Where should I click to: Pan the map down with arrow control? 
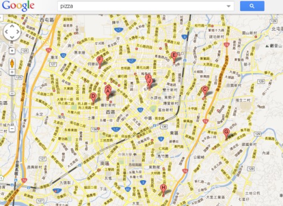pos(12,37)
